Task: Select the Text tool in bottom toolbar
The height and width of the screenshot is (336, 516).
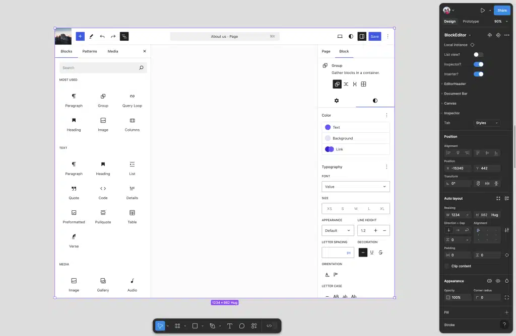Action: 230,326
